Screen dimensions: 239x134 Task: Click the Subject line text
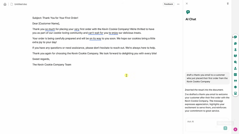[x=55, y=18]
